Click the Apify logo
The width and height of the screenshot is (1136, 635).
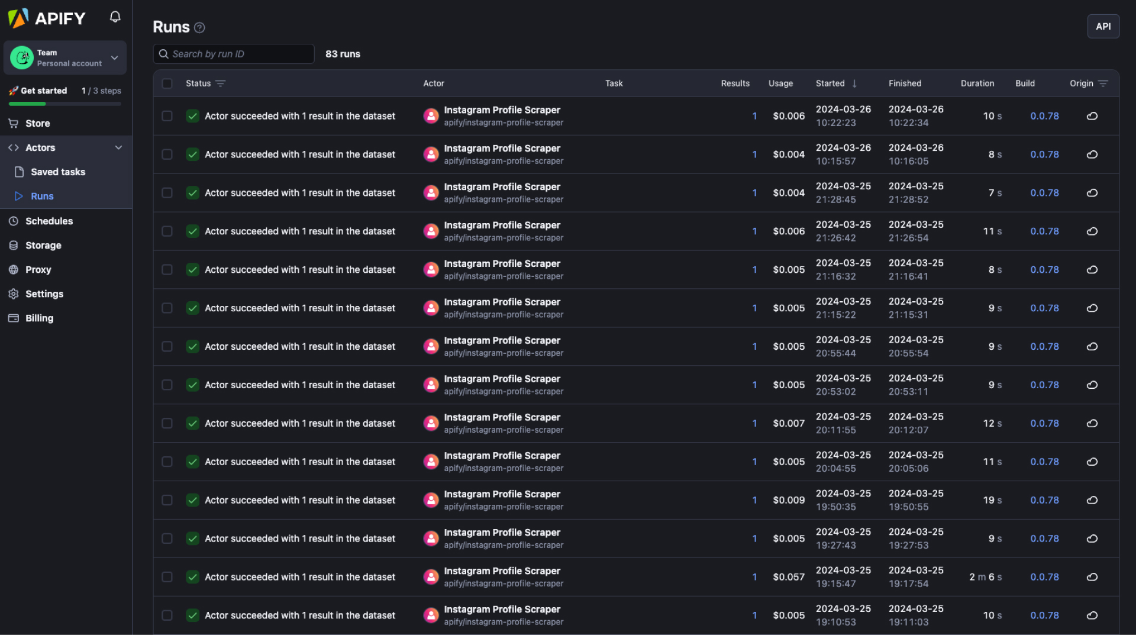(x=47, y=18)
